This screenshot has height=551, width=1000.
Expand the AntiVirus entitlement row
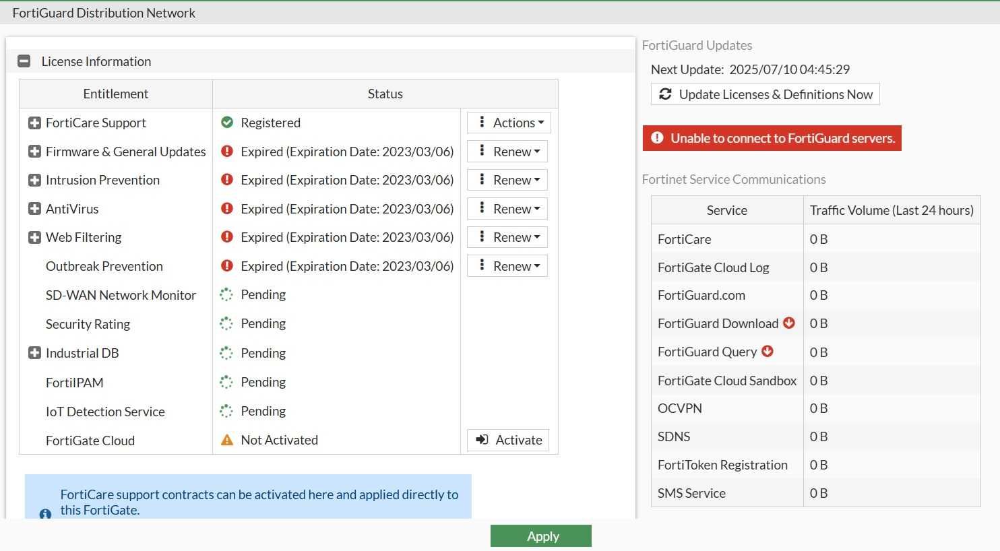point(34,209)
